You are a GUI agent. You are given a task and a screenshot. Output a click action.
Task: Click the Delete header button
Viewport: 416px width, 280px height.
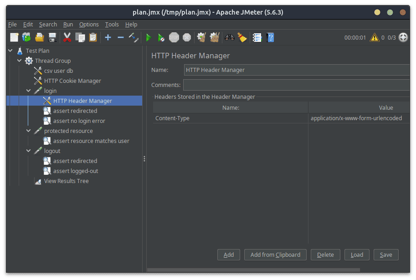(x=325, y=255)
